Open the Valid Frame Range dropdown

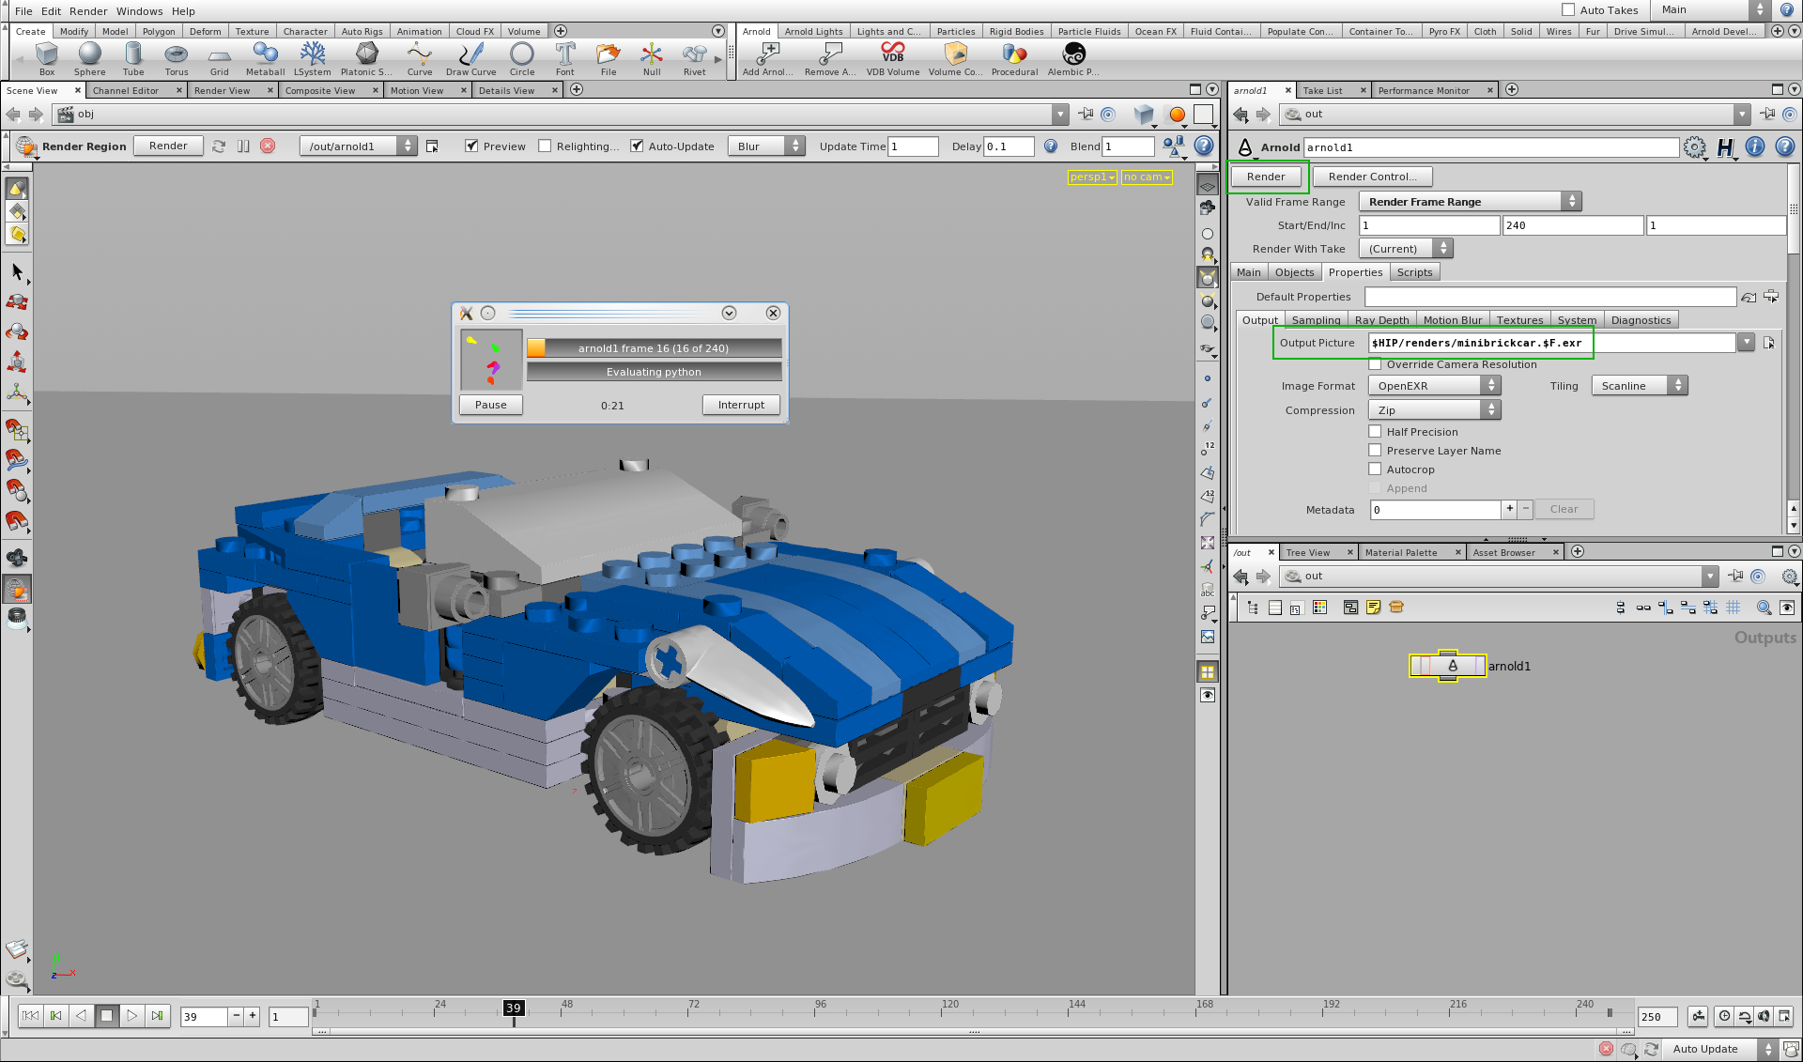pyautogui.click(x=1470, y=202)
